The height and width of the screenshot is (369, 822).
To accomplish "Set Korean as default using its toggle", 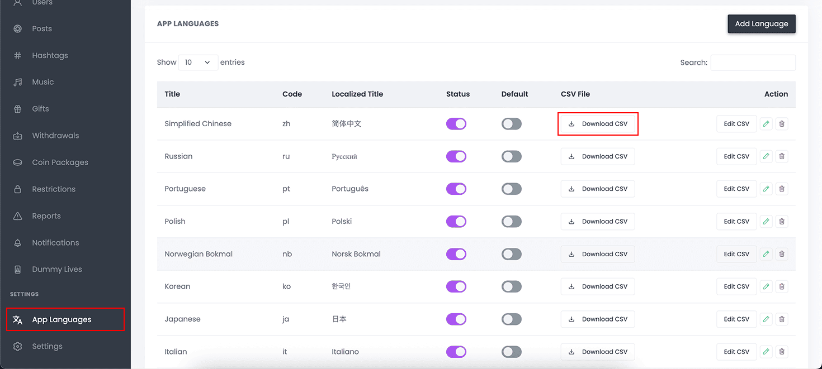I will coord(511,286).
